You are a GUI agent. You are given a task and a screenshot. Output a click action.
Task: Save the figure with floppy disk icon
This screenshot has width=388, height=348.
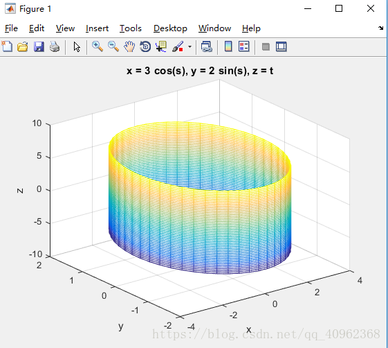click(x=39, y=46)
